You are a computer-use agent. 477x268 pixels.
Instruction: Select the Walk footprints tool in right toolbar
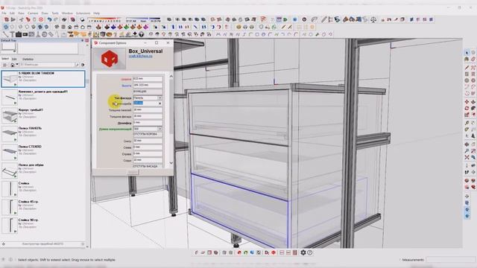tap(467, 172)
